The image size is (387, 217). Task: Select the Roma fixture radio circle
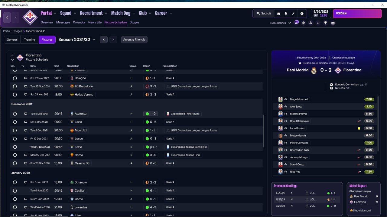coord(15,155)
